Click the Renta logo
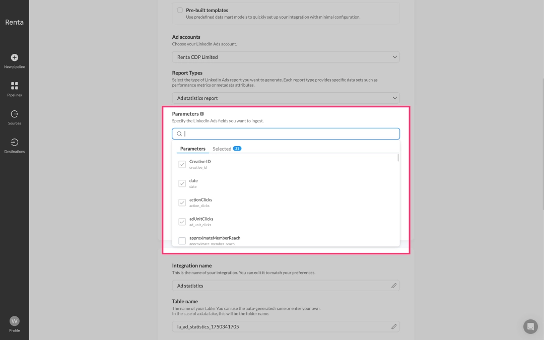This screenshot has height=340, width=544. [x=15, y=22]
